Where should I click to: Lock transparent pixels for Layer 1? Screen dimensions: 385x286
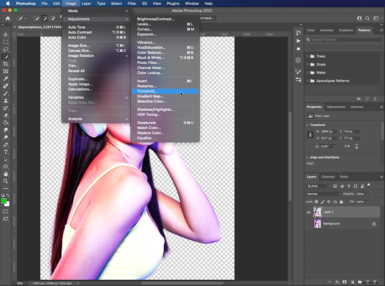click(316, 202)
